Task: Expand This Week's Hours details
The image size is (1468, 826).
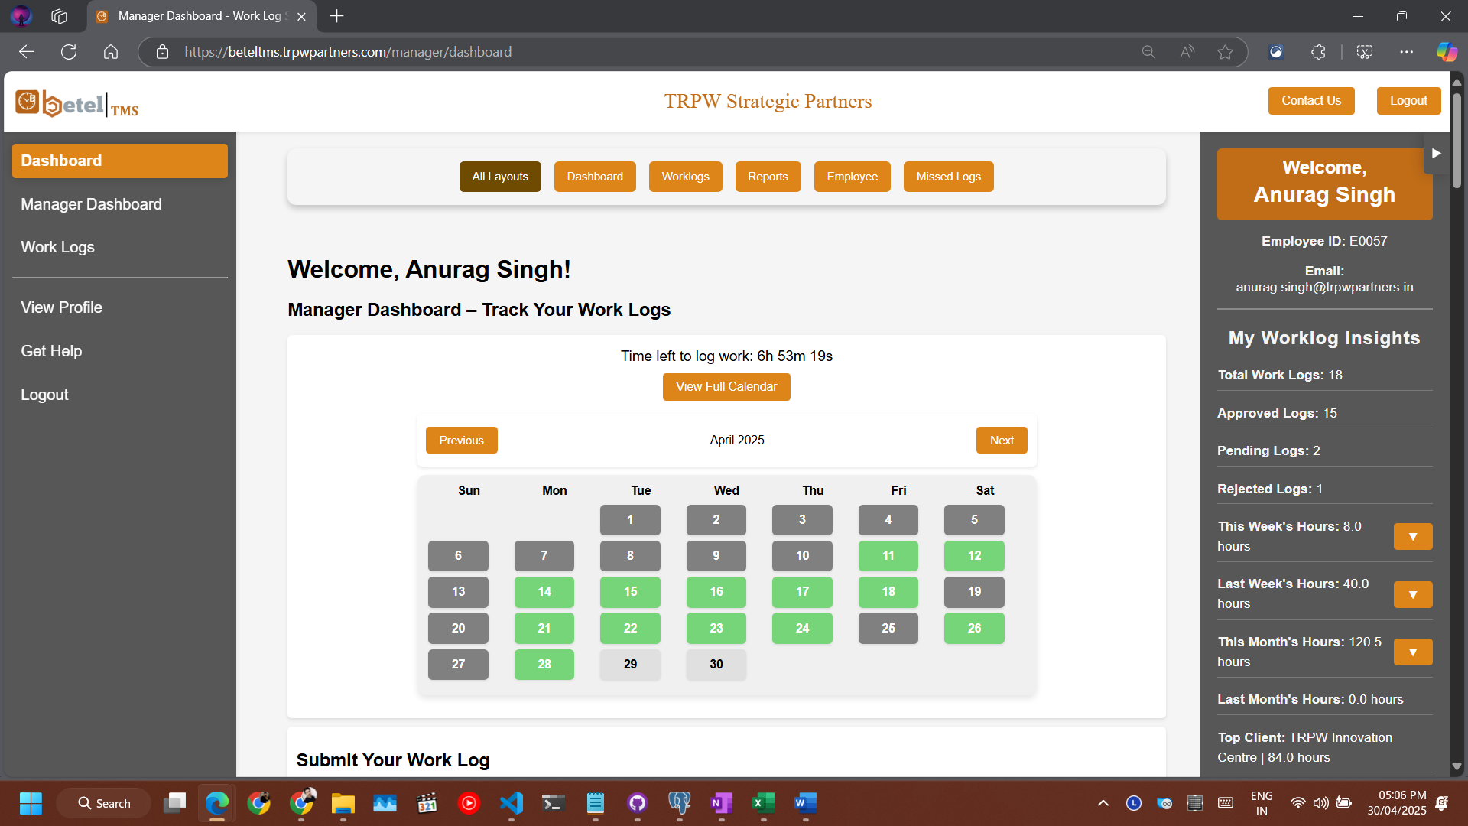Action: tap(1412, 537)
